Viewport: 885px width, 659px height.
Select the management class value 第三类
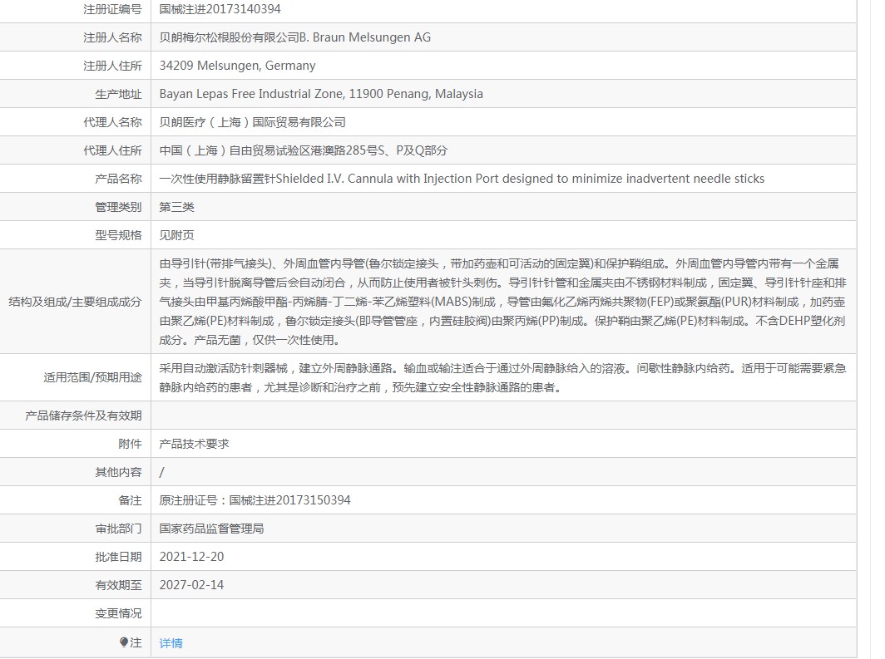point(176,207)
